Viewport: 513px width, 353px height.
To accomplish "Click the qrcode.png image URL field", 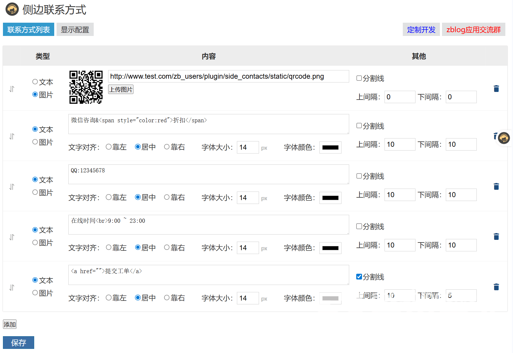I will point(229,76).
